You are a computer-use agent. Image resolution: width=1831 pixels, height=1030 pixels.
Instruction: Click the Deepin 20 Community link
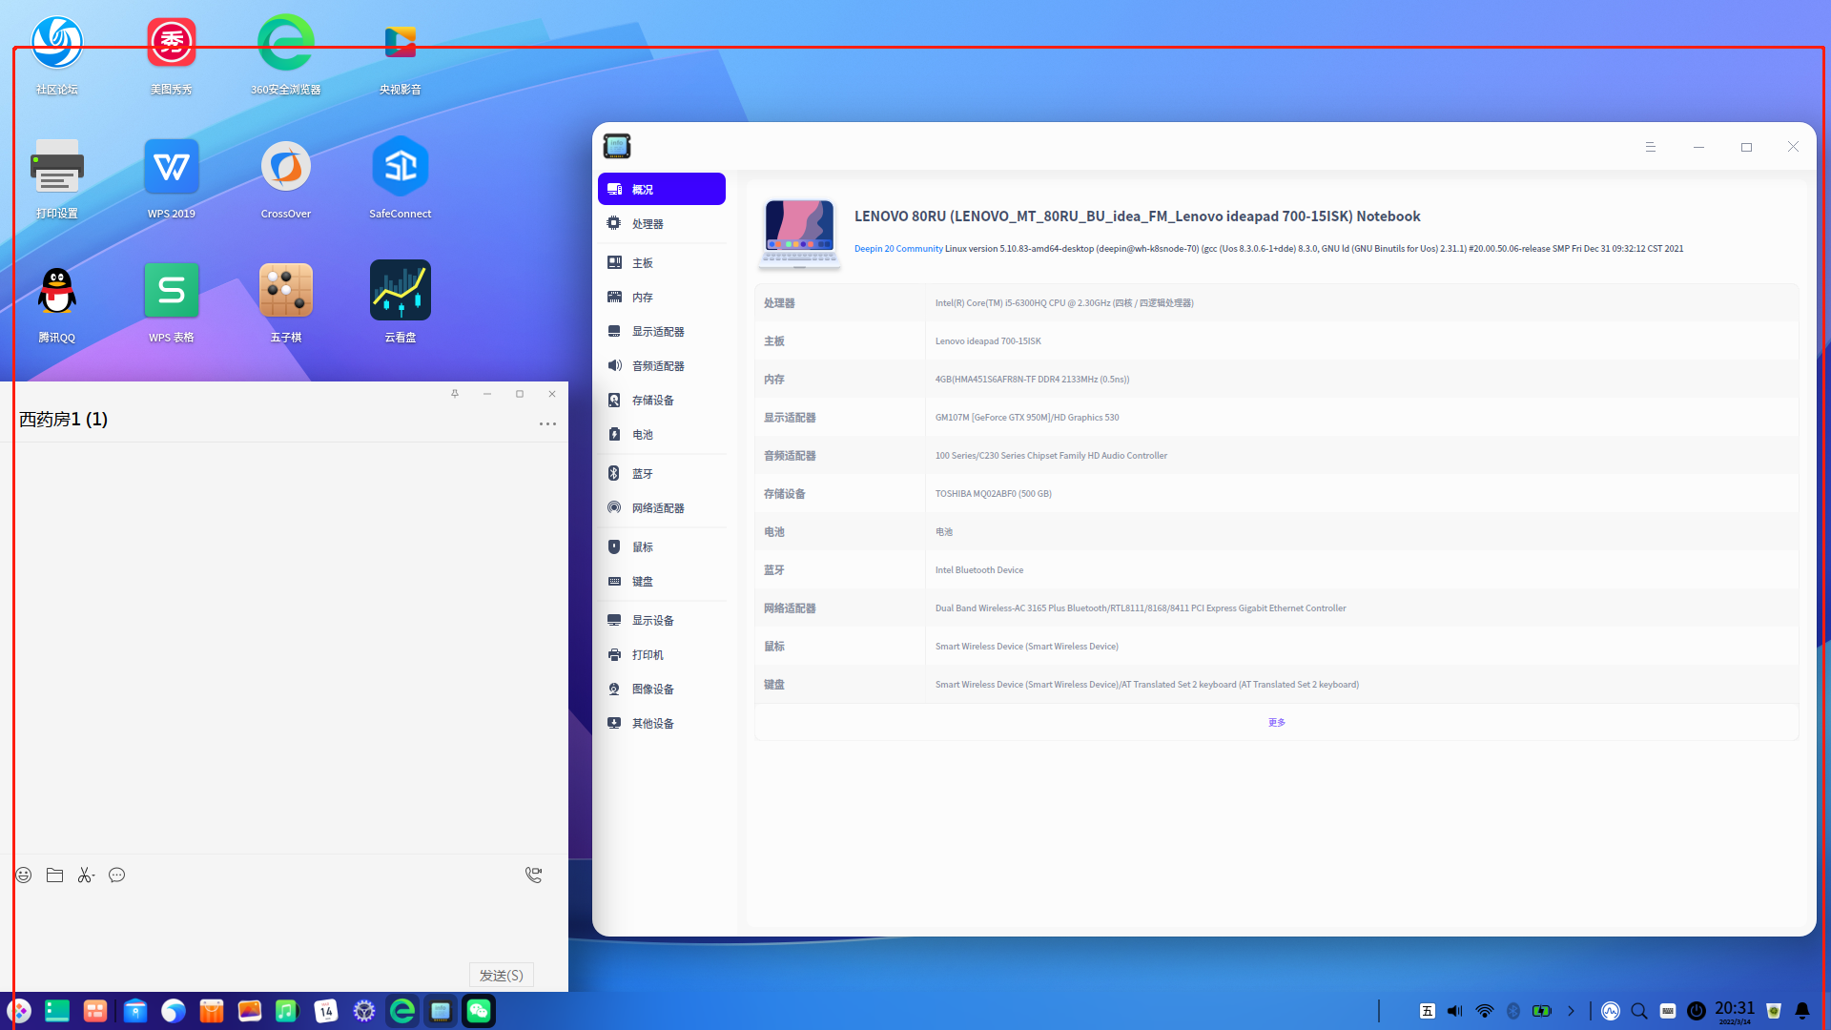pyautogui.click(x=897, y=249)
